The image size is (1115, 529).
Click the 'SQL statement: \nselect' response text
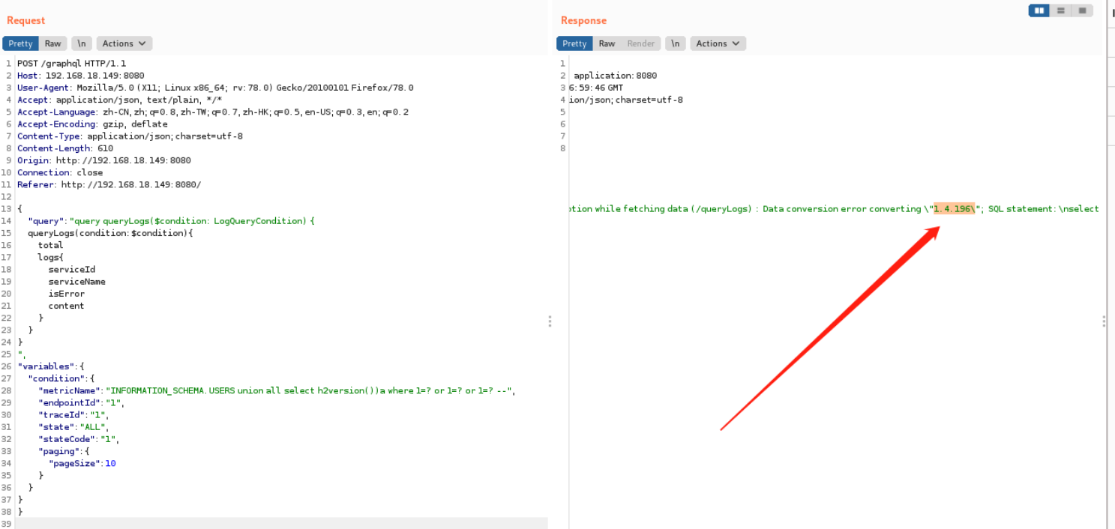click(x=1044, y=209)
